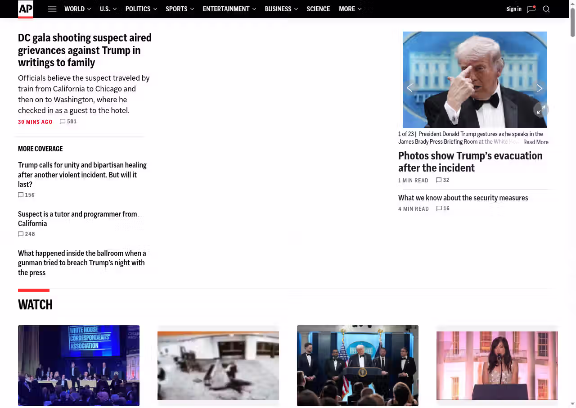Open the hamburger navigation menu

coord(52,9)
